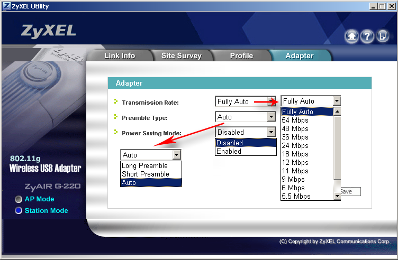Screen dimensions: 398x260
Task: Choose 5.5 Mbps from the rate list
Action: point(307,196)
